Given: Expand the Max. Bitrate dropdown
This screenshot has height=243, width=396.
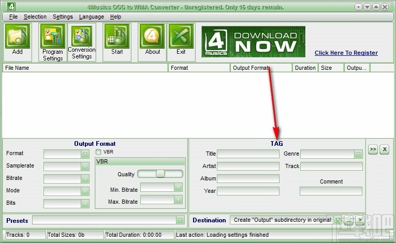Looking at the screenshot, I should coord(178,200).
